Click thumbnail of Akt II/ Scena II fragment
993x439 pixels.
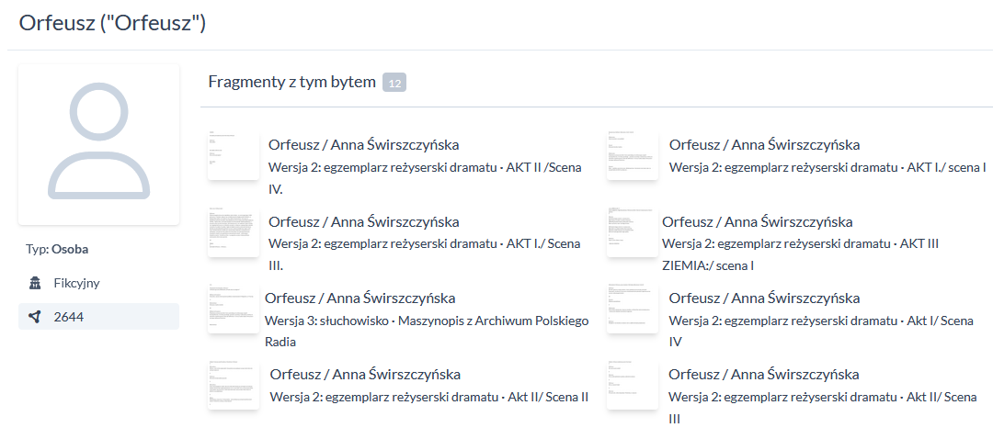(234, 384)
